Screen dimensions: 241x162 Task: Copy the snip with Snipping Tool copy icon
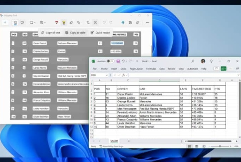point(137,22)
